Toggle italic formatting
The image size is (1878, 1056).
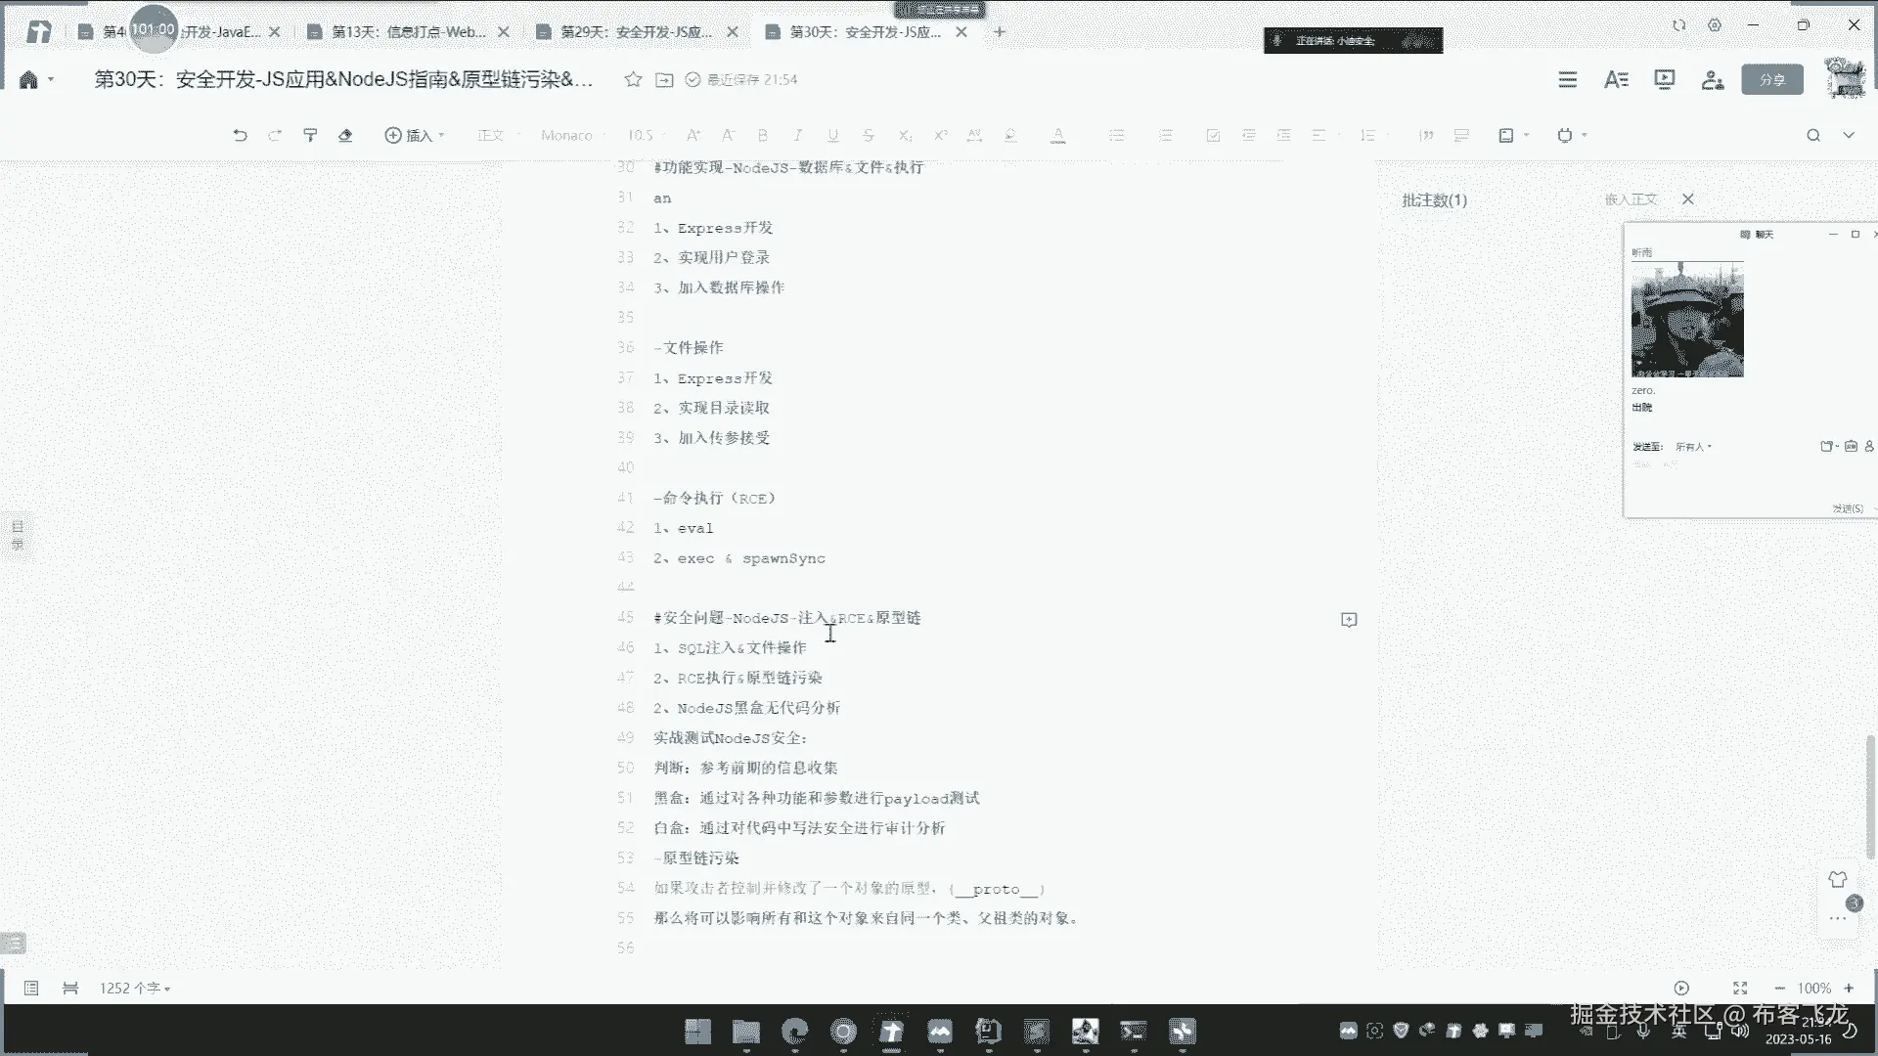pyautogui.click(x=798, y=135)
